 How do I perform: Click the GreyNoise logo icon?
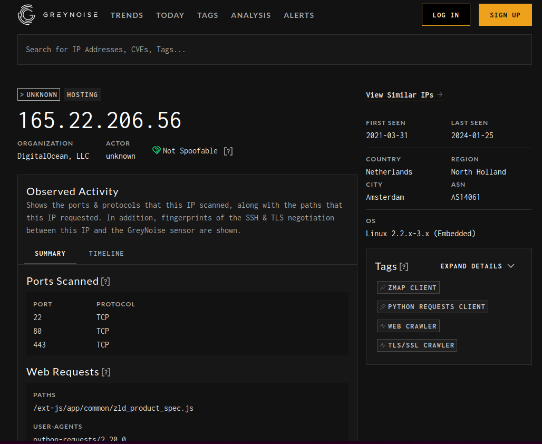click(x=26, y=15)
